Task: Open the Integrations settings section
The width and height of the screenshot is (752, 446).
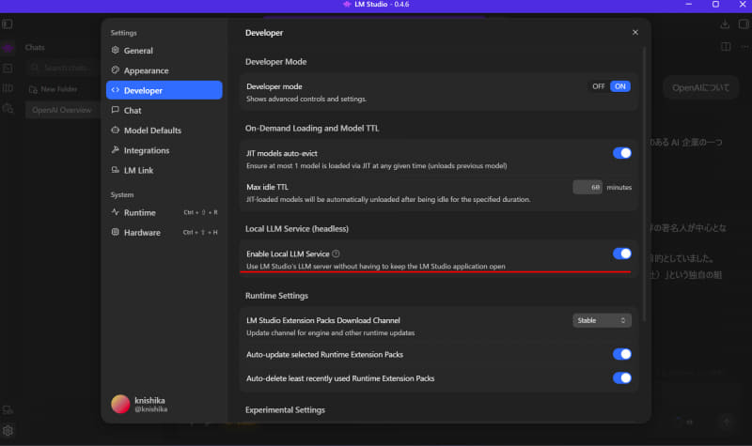Action: (164, 150)
